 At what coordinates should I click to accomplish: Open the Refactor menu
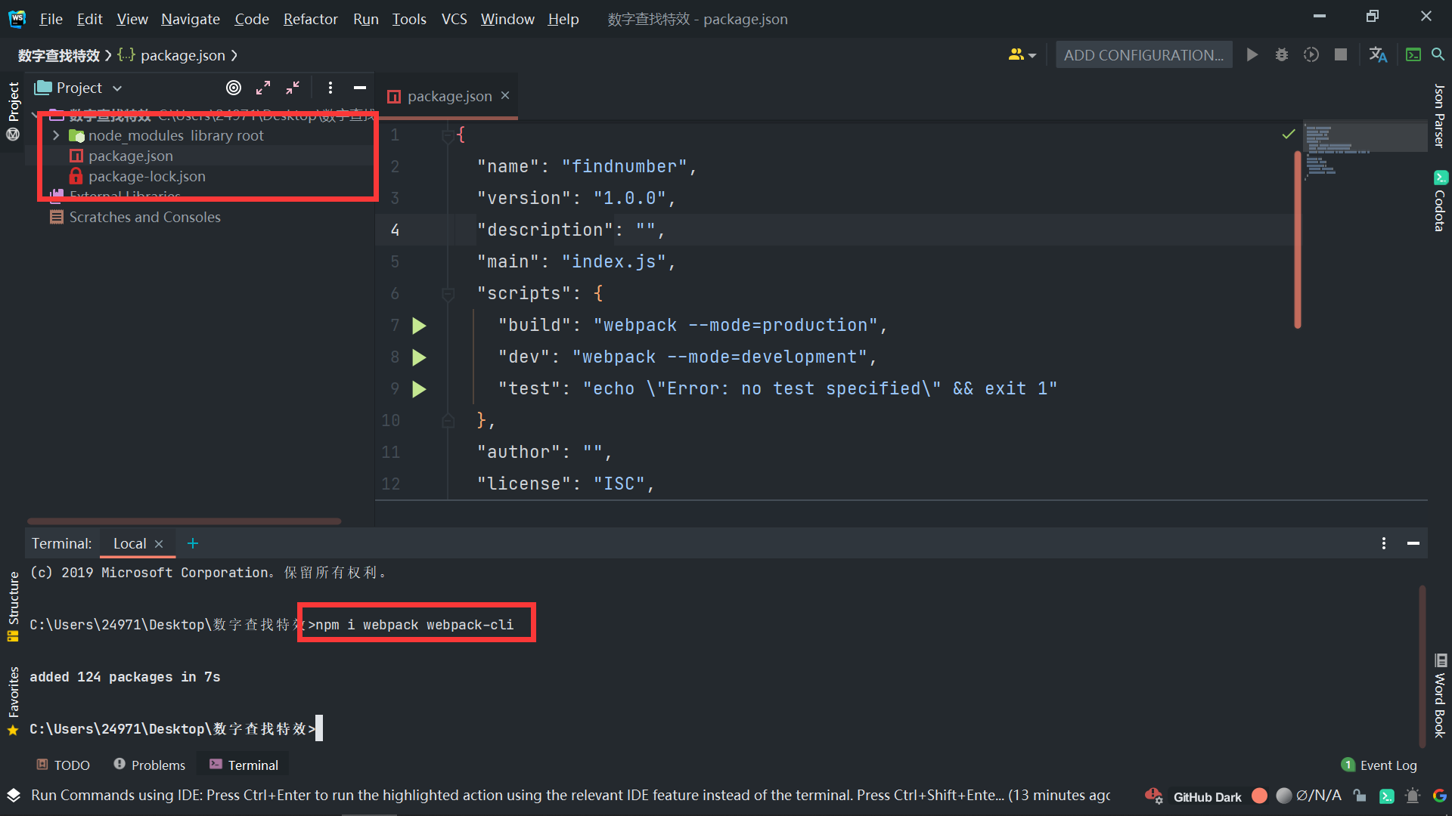tap(310, 19)
